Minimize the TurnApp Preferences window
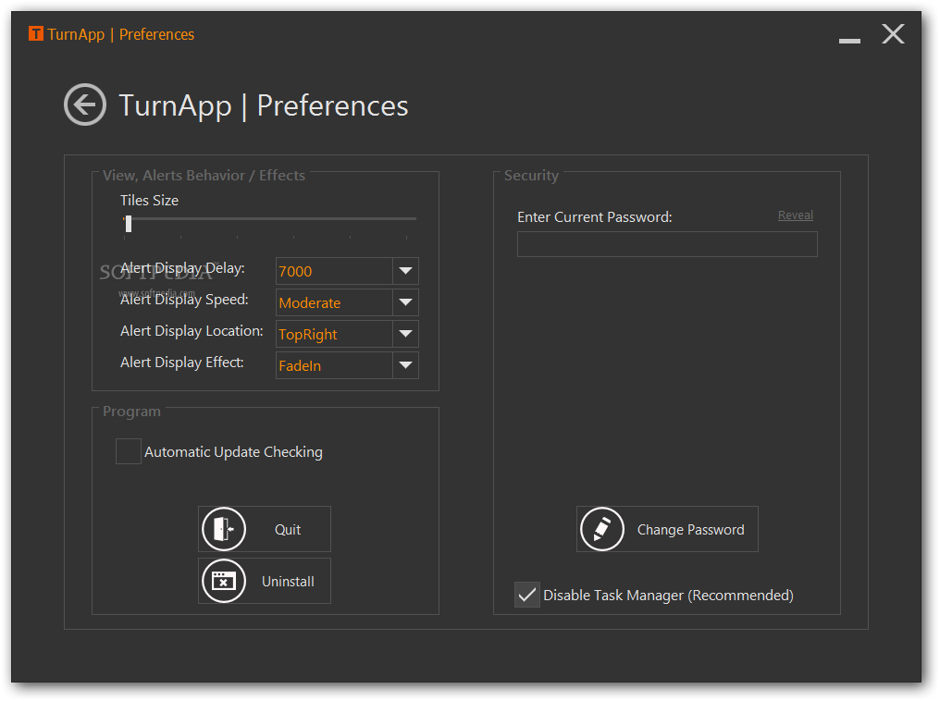This screenshot has width=940, height=701. point(849,40)
